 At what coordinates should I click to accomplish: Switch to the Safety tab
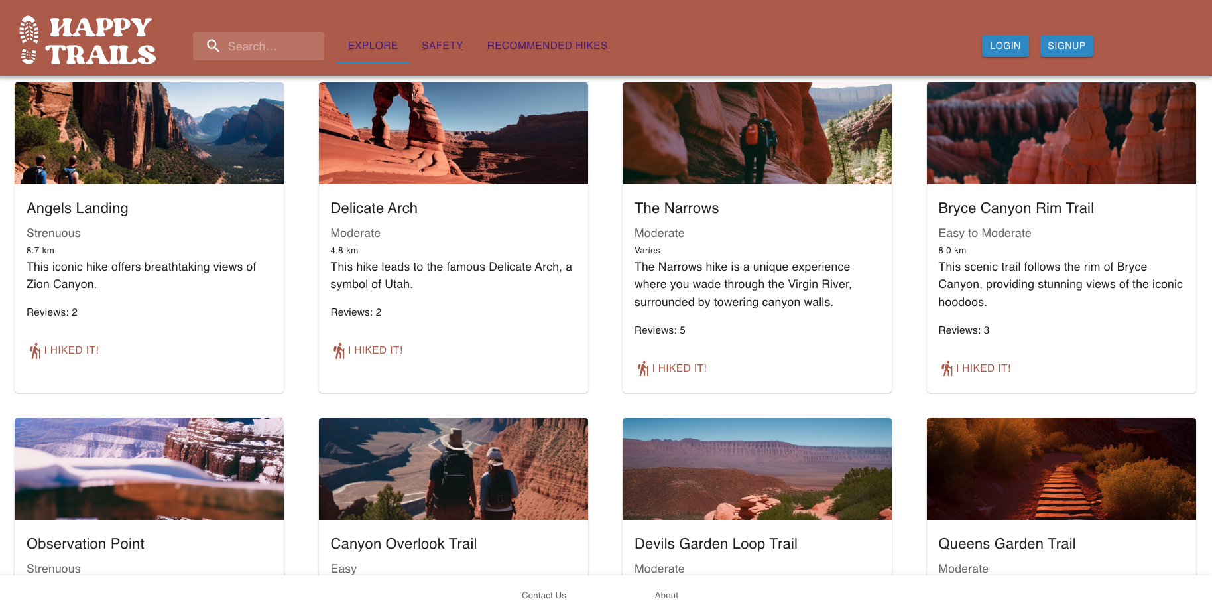[442, 46]
